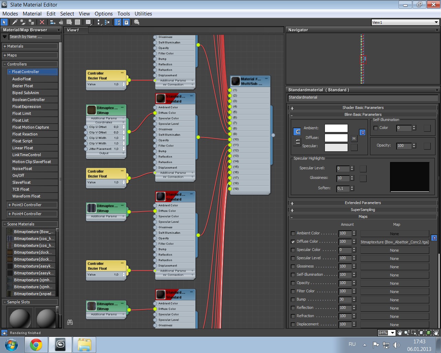This screenshot has width=441, height=353.
Task: Click Lay Out All icon
Action: click(x=99, y=22)
